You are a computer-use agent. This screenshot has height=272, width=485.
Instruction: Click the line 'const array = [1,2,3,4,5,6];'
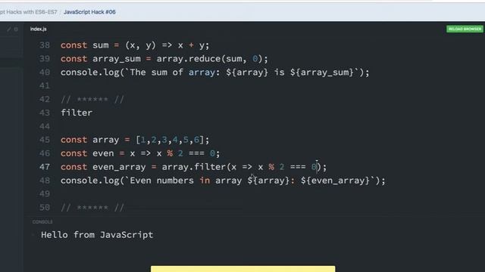point(135,140)
